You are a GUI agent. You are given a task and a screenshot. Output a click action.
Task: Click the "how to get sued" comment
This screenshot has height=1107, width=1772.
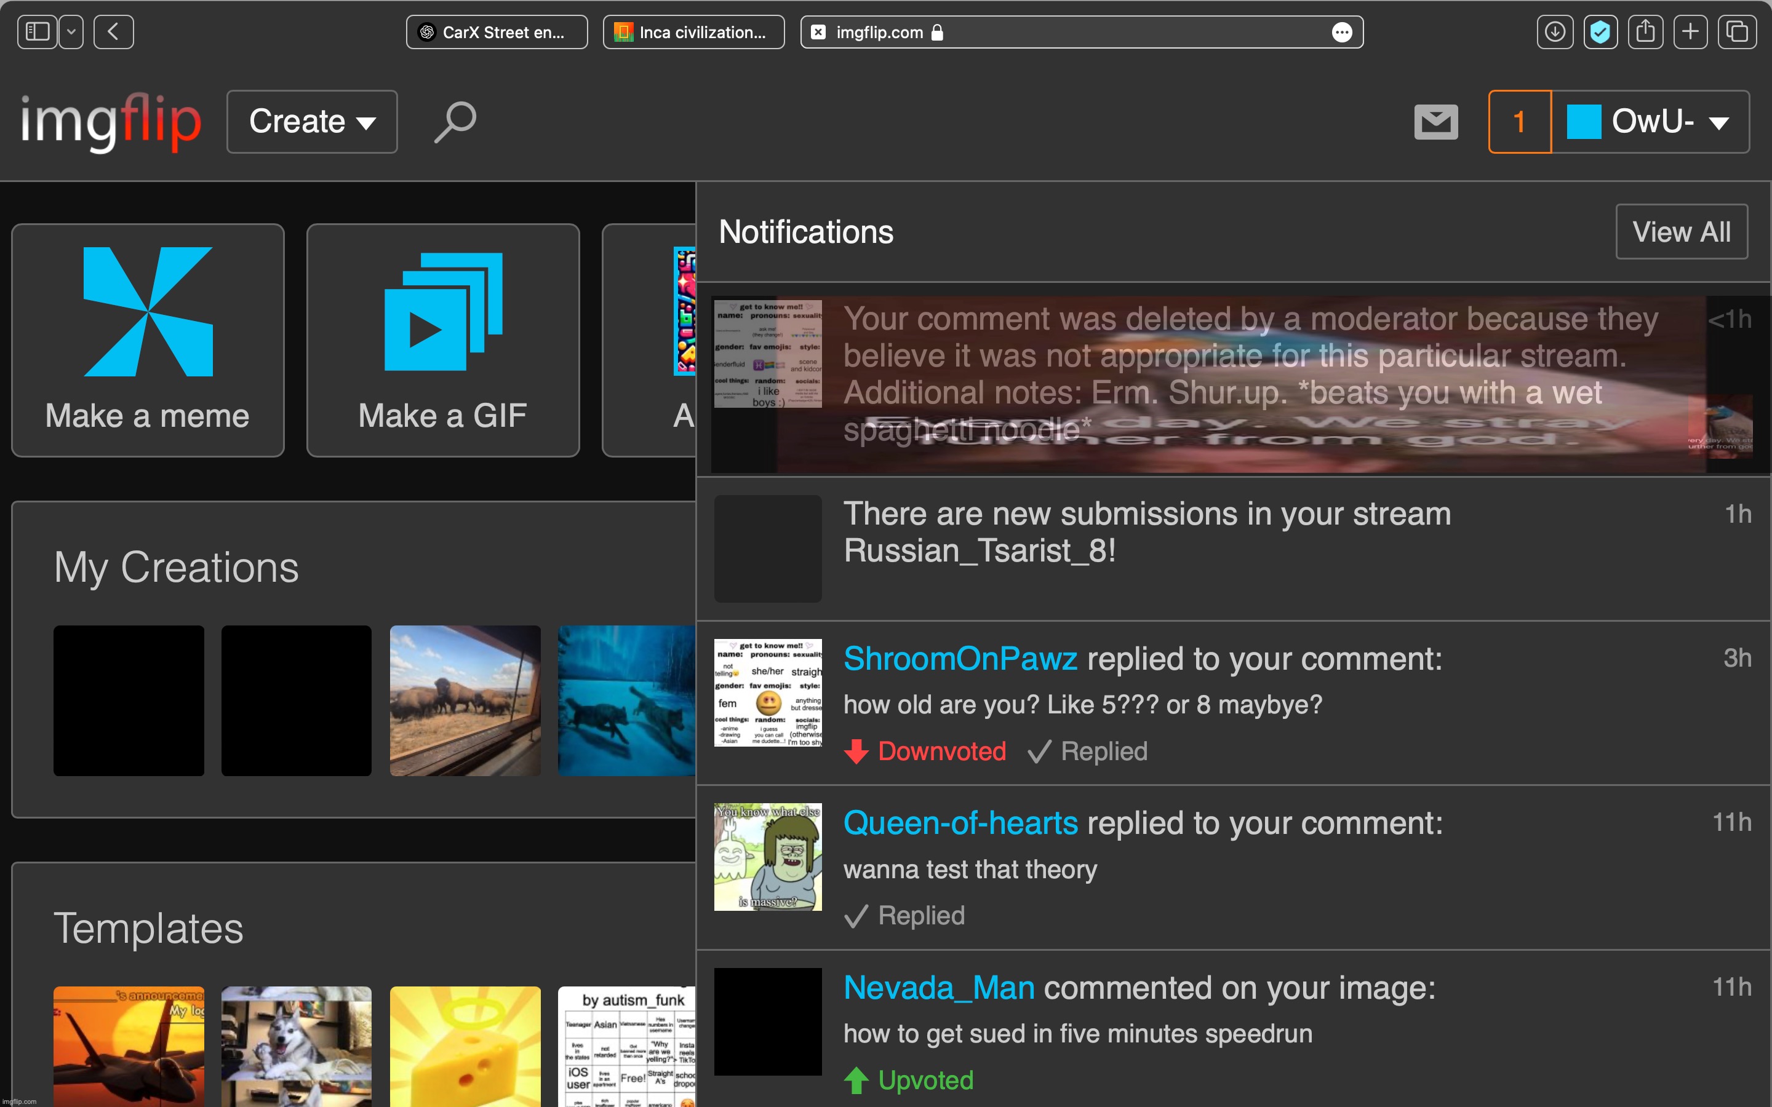click(1078, 1034)
